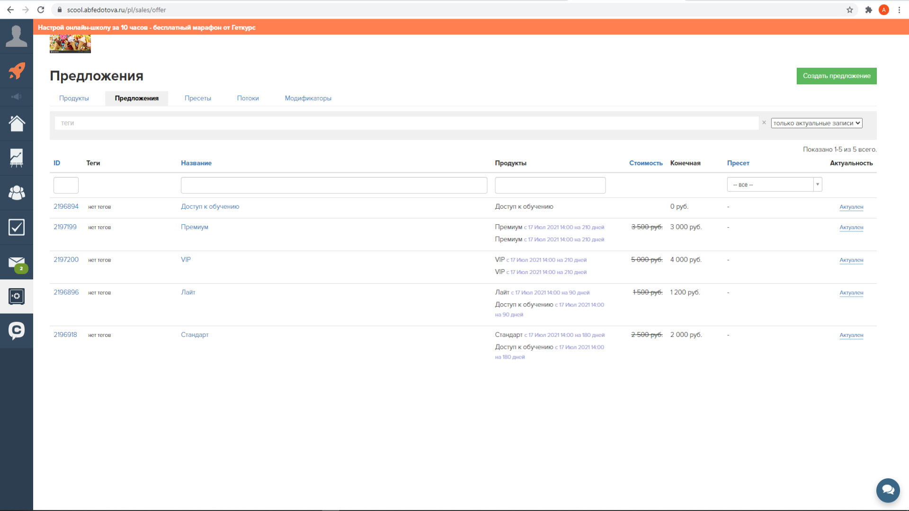This screenshot has width=909, height=511.
Task: Switch to the Продукты tab
Action: point(74,98)
